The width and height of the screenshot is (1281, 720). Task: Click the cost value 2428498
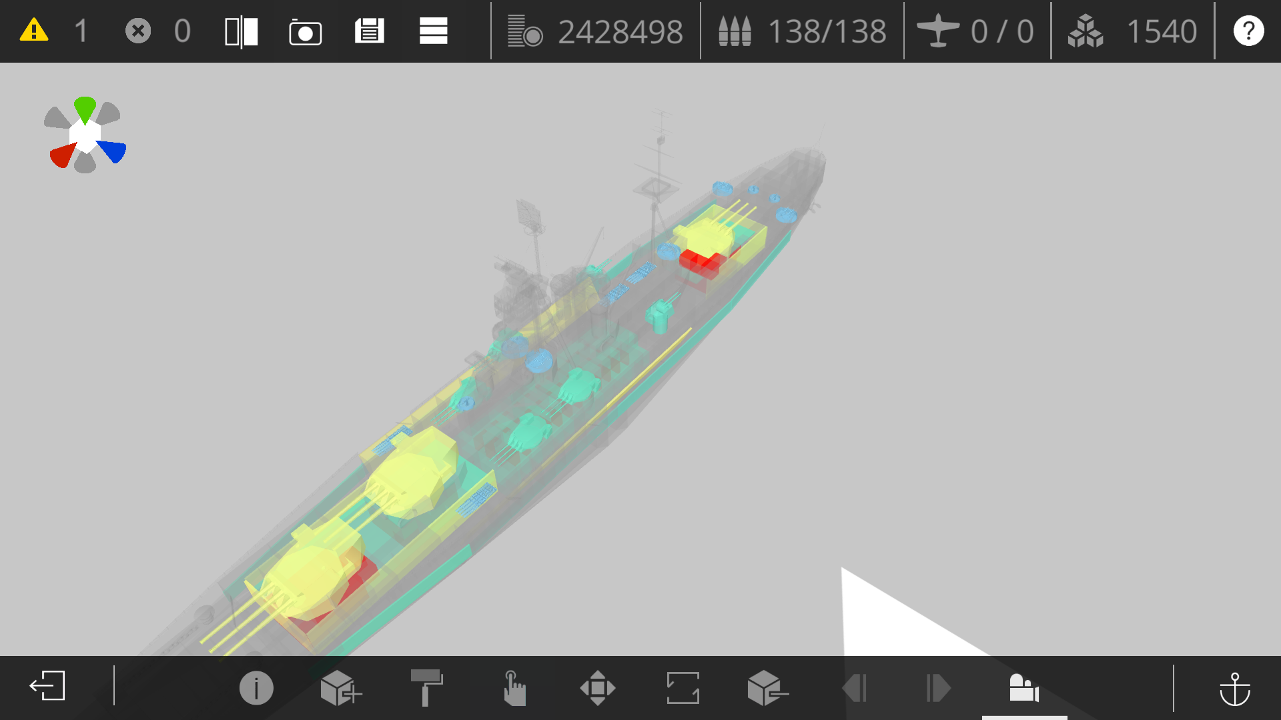(620, 31)
